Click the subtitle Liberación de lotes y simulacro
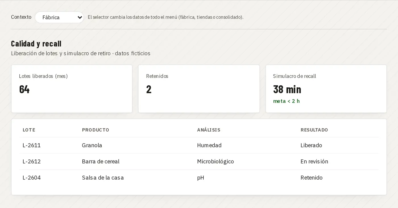 click(80, 53)
